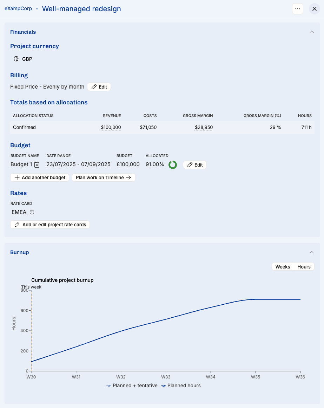Click the GBP currency coin icon

16,59
